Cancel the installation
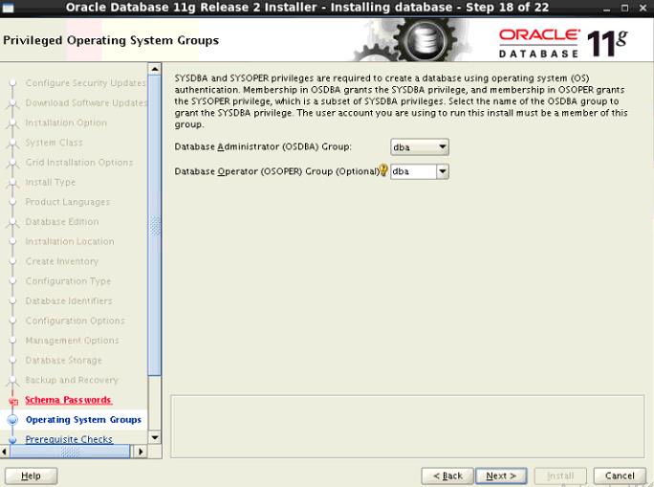The width and height of the screenshot is (654, 487). pos(620,476)
